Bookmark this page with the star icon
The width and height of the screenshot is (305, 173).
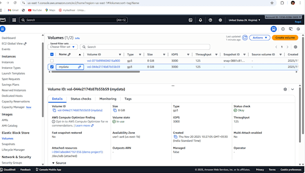(272, 3)
